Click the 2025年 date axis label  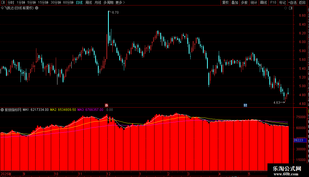(x=6, y=174)
